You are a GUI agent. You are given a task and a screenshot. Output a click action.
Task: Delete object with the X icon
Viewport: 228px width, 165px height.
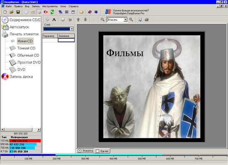94,19
